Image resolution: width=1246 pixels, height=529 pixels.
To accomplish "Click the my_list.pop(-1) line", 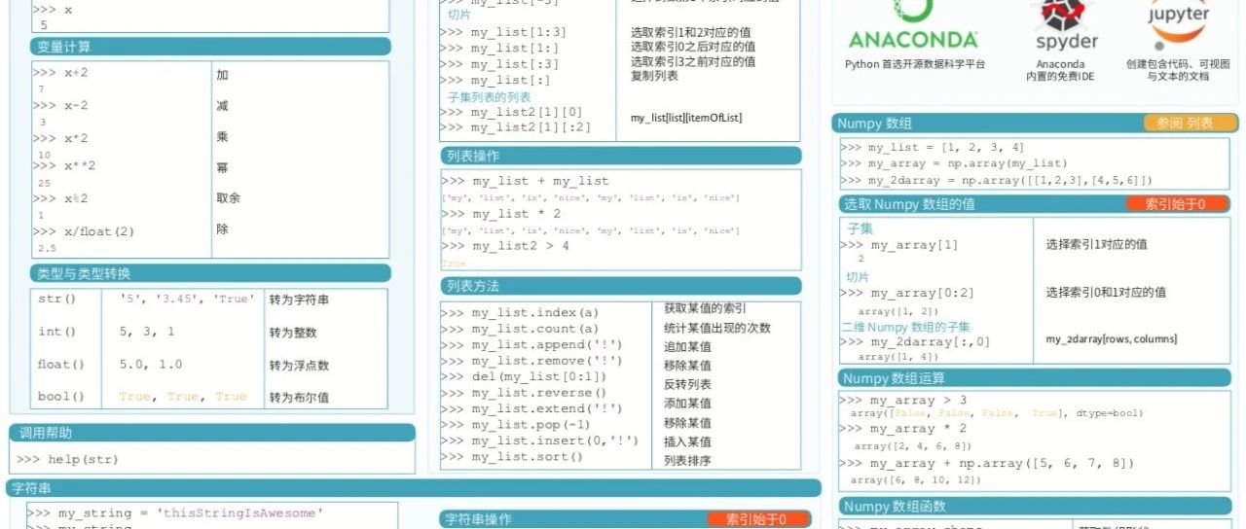I will [x=515, y=425].
